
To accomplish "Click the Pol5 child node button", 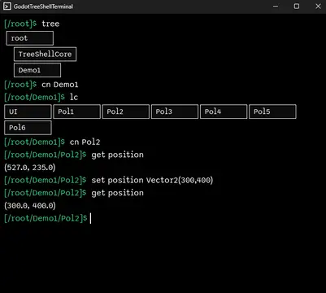I will pyautogui.click(x=272, y=112).
